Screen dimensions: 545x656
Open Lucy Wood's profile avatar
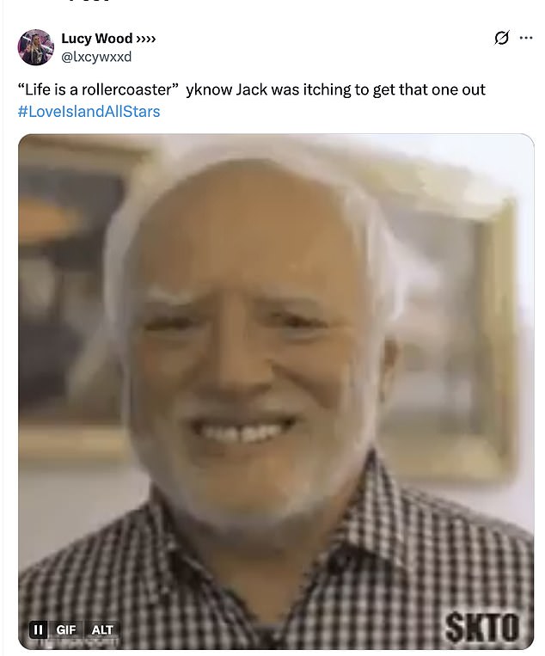coord(35,47)
